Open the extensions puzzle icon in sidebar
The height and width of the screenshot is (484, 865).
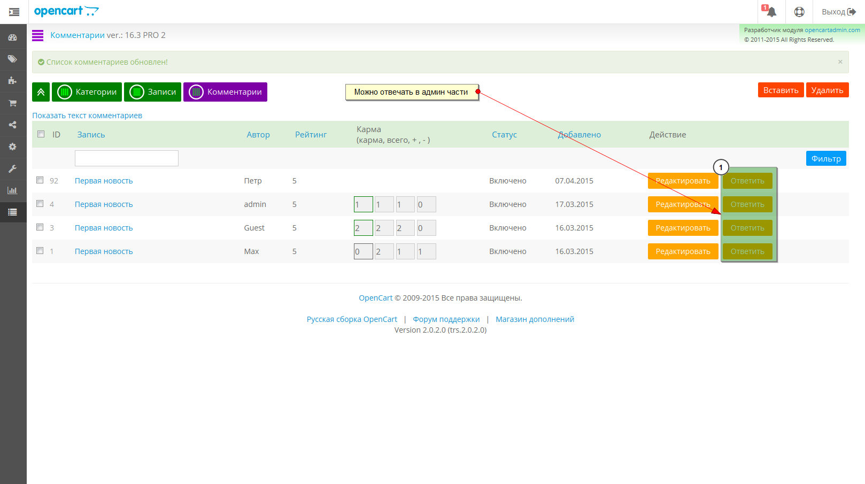[12, 81]
